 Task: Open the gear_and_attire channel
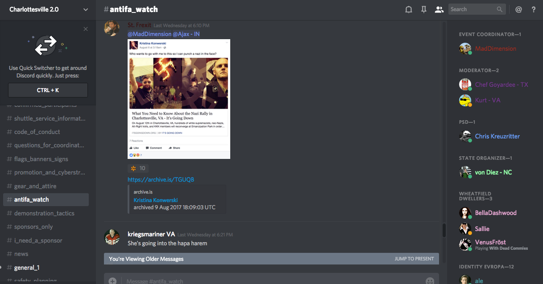35,186
